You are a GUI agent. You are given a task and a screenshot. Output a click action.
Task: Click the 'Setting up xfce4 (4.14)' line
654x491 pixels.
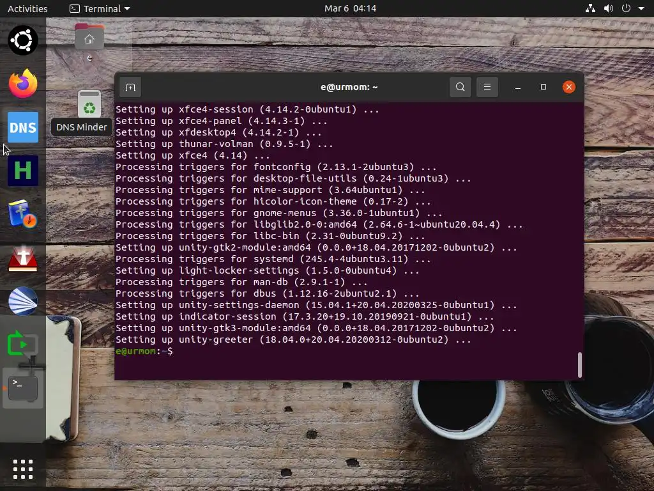(x=193, y=155)
